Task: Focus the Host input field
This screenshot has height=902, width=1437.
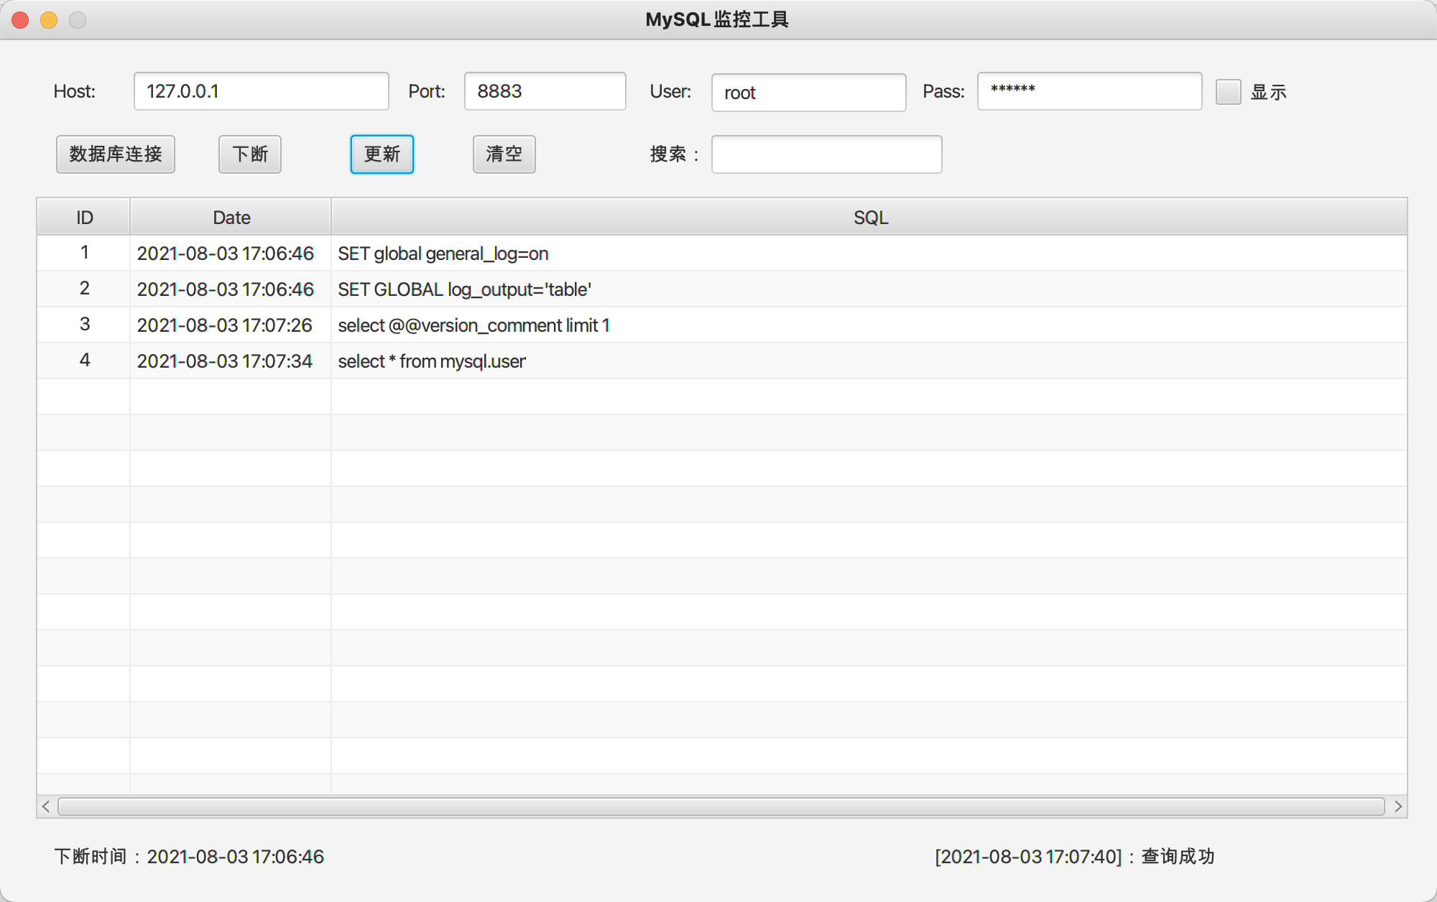Action: 261,91
